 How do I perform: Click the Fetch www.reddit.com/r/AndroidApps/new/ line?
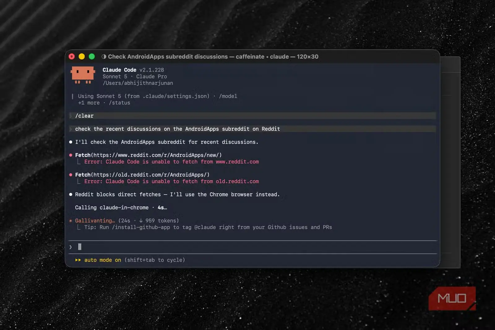pos(148,155)
